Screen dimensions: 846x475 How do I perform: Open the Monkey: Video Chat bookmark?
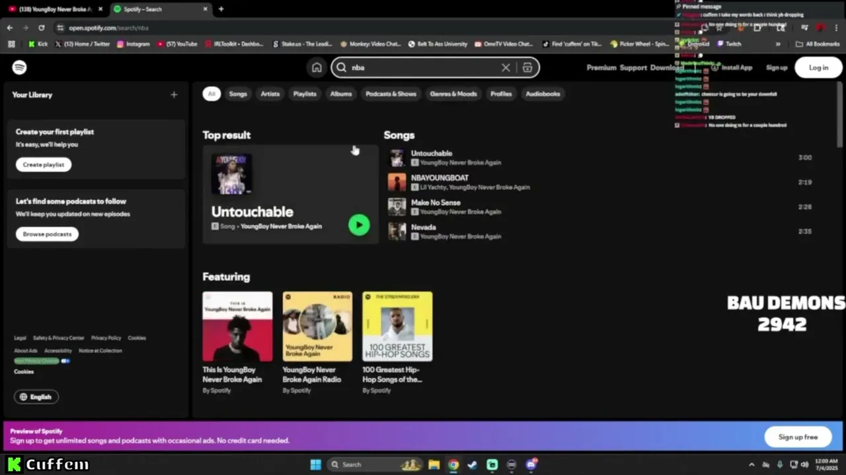[370, 44]
